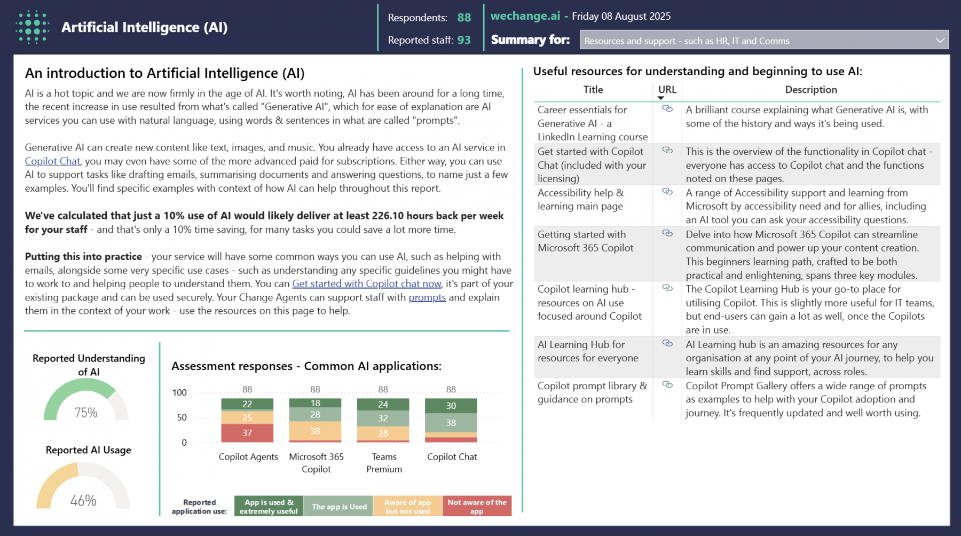Open link icon for Accessibility help row
The image size is (961, 536).
tap(667, 192)
